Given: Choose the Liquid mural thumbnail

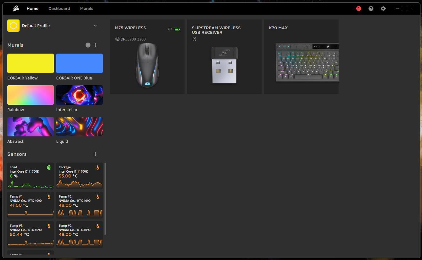Looking at the screenshot, I should tap(79, 127).
